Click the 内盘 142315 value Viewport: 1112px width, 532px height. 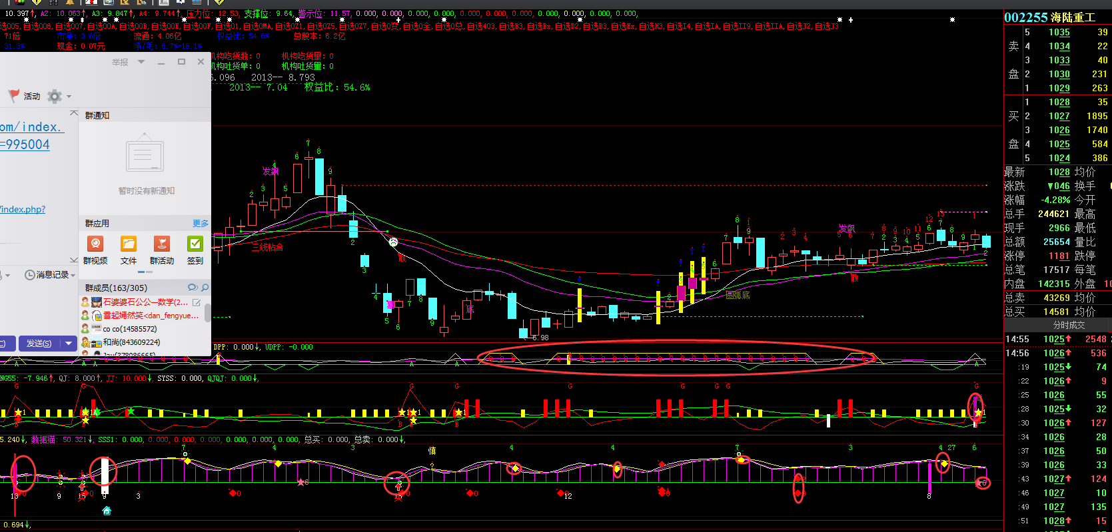pos(1054,284)
